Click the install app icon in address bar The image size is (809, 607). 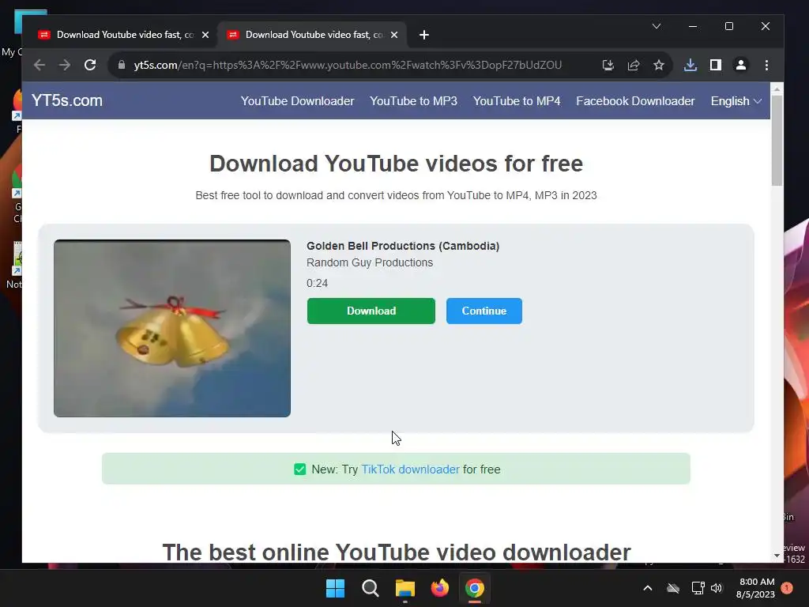coord(608,65)
